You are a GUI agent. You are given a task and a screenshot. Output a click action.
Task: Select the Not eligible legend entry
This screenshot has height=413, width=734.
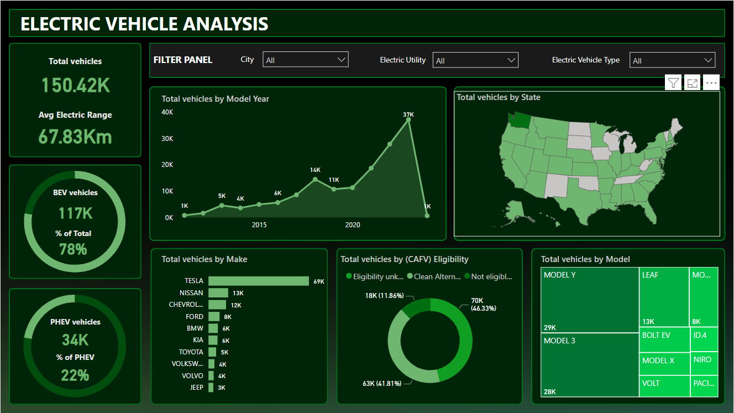click(x=489, y=276)
